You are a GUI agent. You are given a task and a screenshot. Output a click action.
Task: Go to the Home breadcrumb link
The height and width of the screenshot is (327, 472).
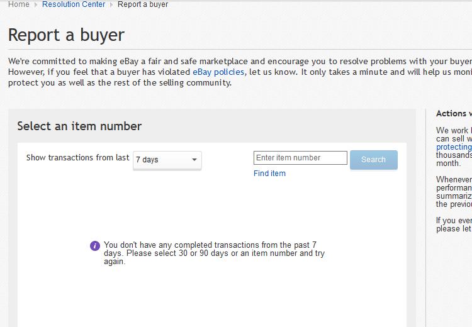(18, 4)
